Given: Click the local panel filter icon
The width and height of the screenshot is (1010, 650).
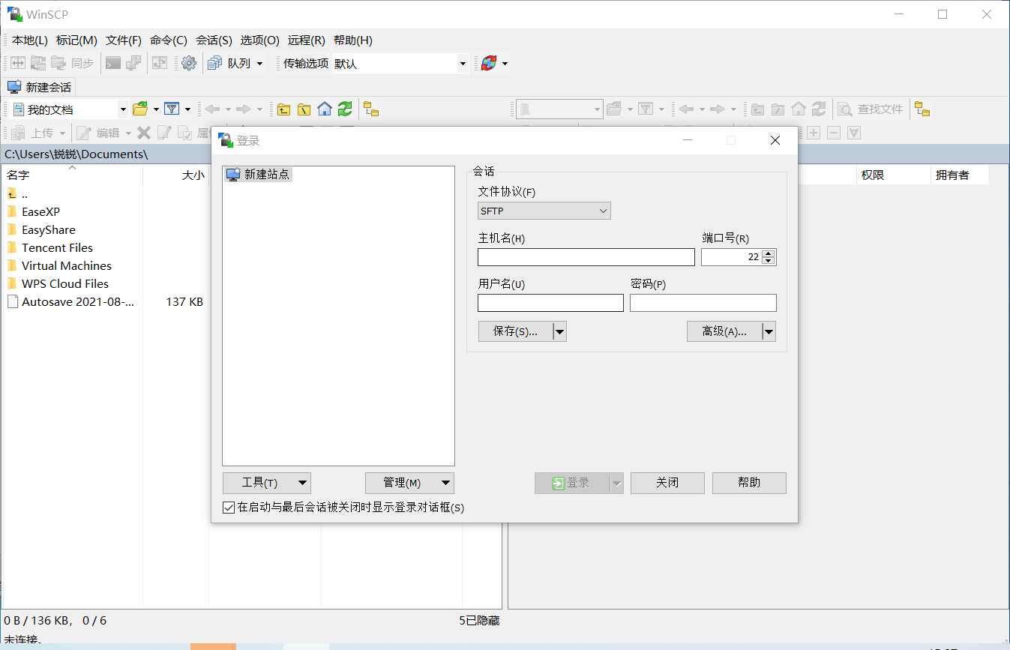Looking at the screenshot, I should tap(172, 109).
